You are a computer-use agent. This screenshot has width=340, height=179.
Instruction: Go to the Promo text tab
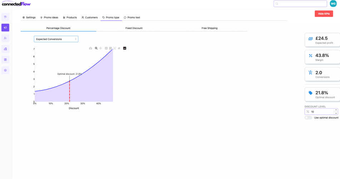coord(132,18)
